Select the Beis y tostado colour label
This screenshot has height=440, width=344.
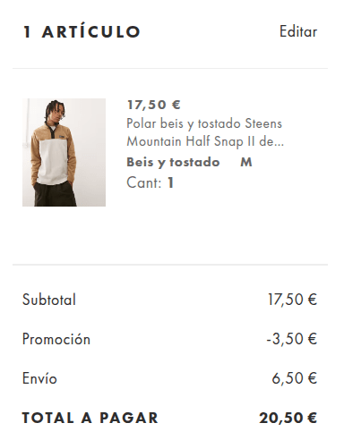click(x=173, y=163)
